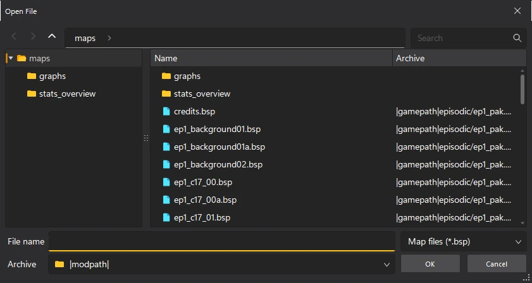Select ep1_c17_00.bsp file name
The image size is (532, 283).
coord(203,182)
